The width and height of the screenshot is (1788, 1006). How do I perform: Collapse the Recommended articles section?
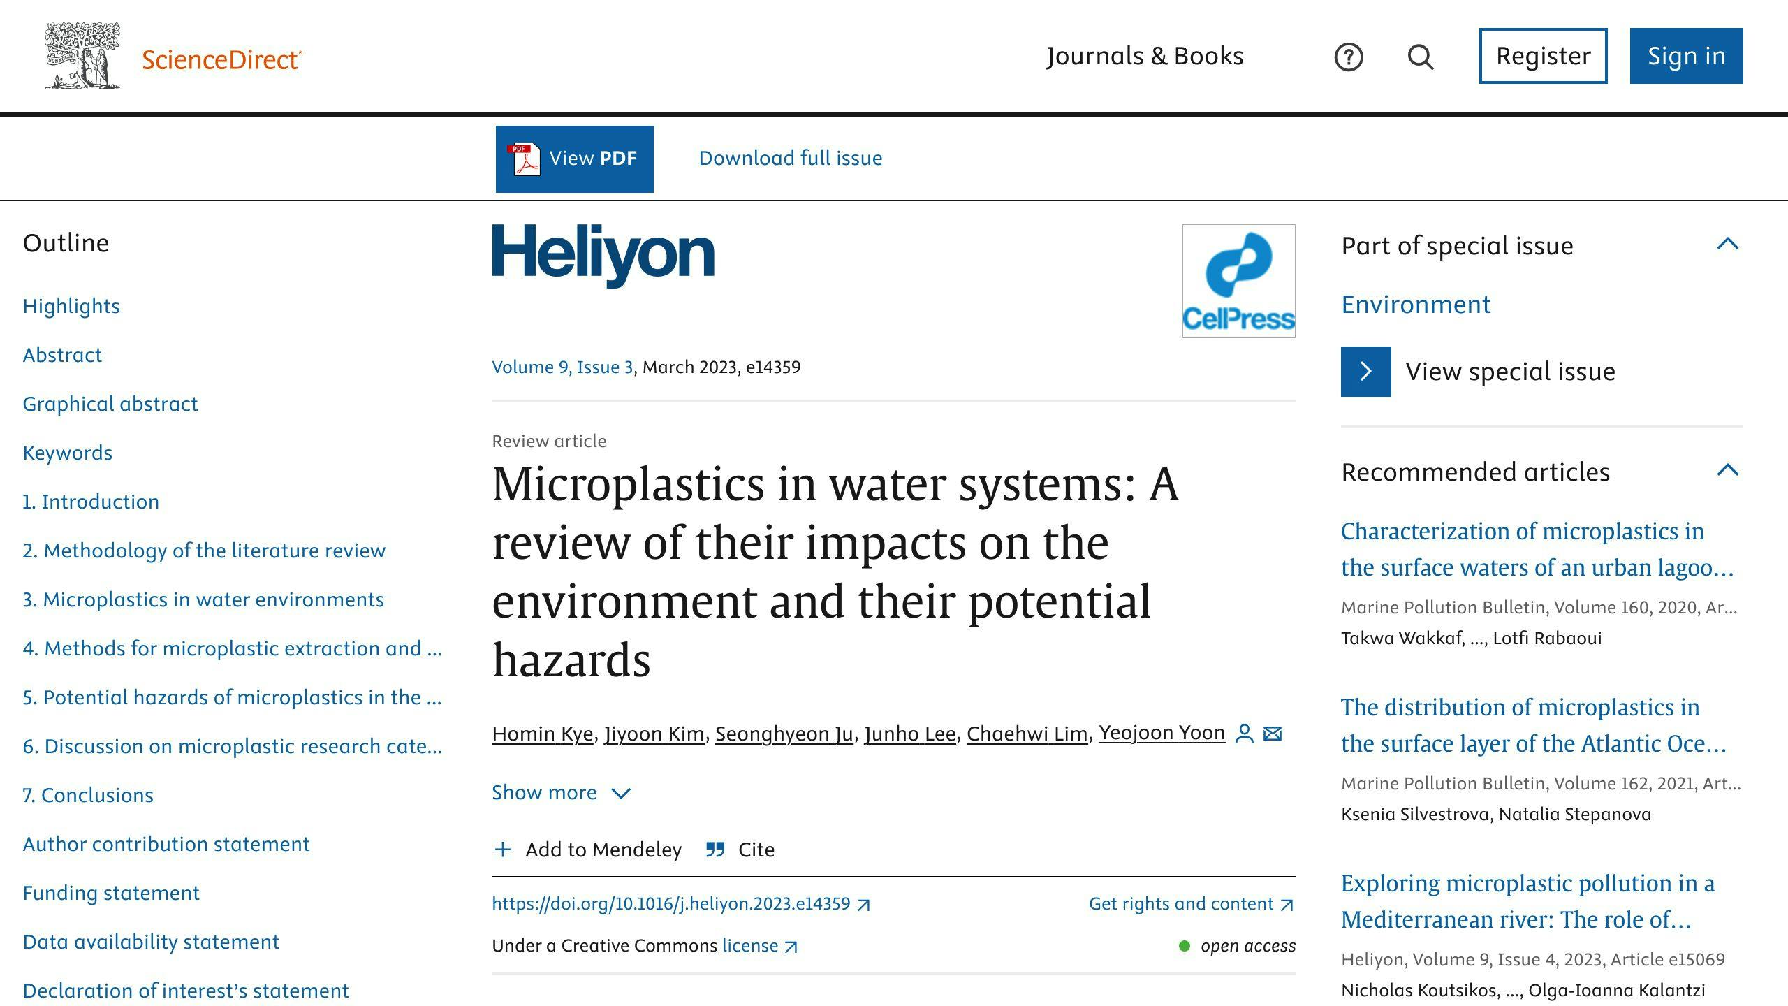pyautogui.click(x=1727, y=470)
